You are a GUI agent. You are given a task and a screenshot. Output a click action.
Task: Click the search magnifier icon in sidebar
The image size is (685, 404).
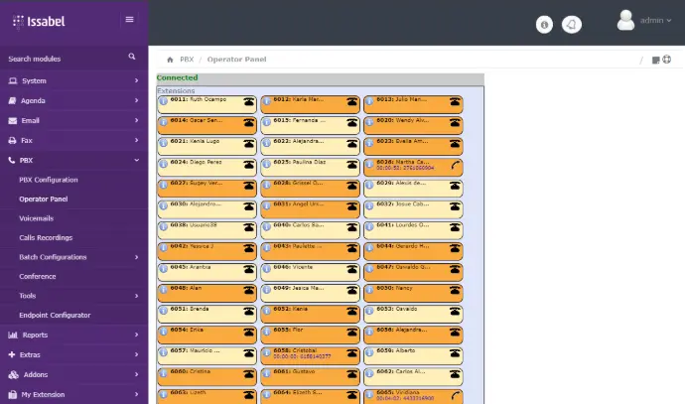(132, 58)
